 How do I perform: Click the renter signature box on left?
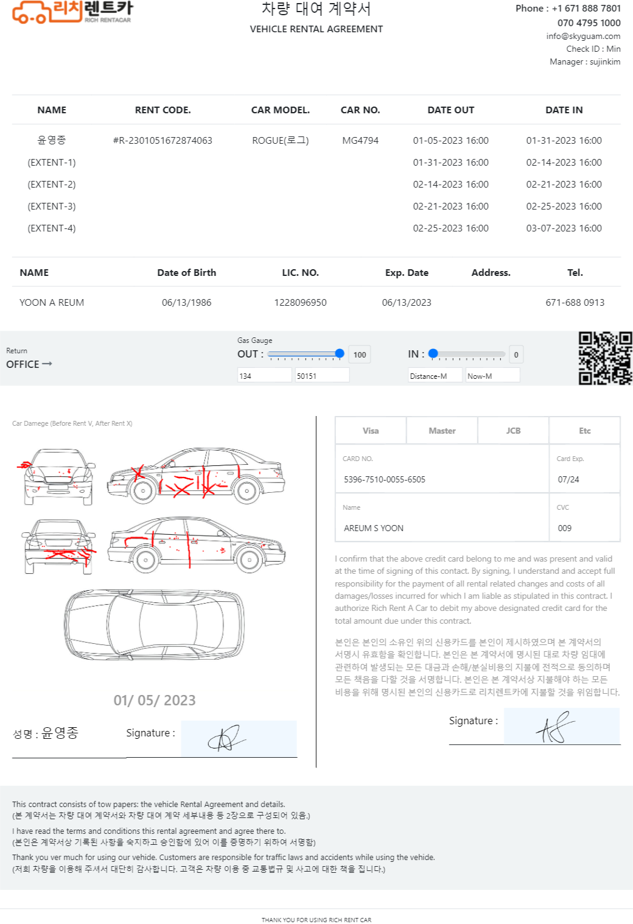pos(239,739)
